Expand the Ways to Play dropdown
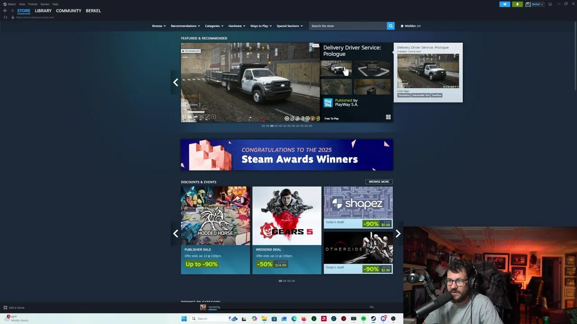This screenshot has height=324, width=577. click(261, 26)
